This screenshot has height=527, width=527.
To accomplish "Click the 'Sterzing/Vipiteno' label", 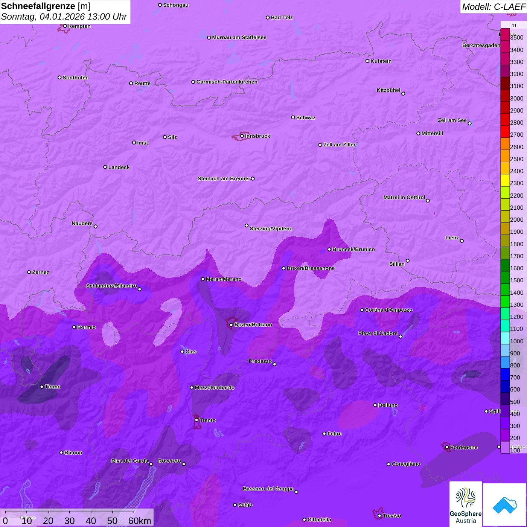I will (271, 228).
